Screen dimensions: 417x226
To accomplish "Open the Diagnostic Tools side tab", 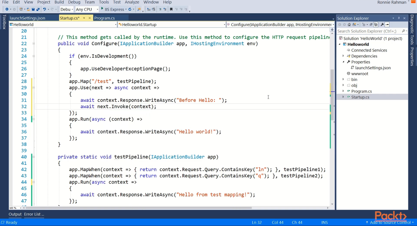I will 412,30.
